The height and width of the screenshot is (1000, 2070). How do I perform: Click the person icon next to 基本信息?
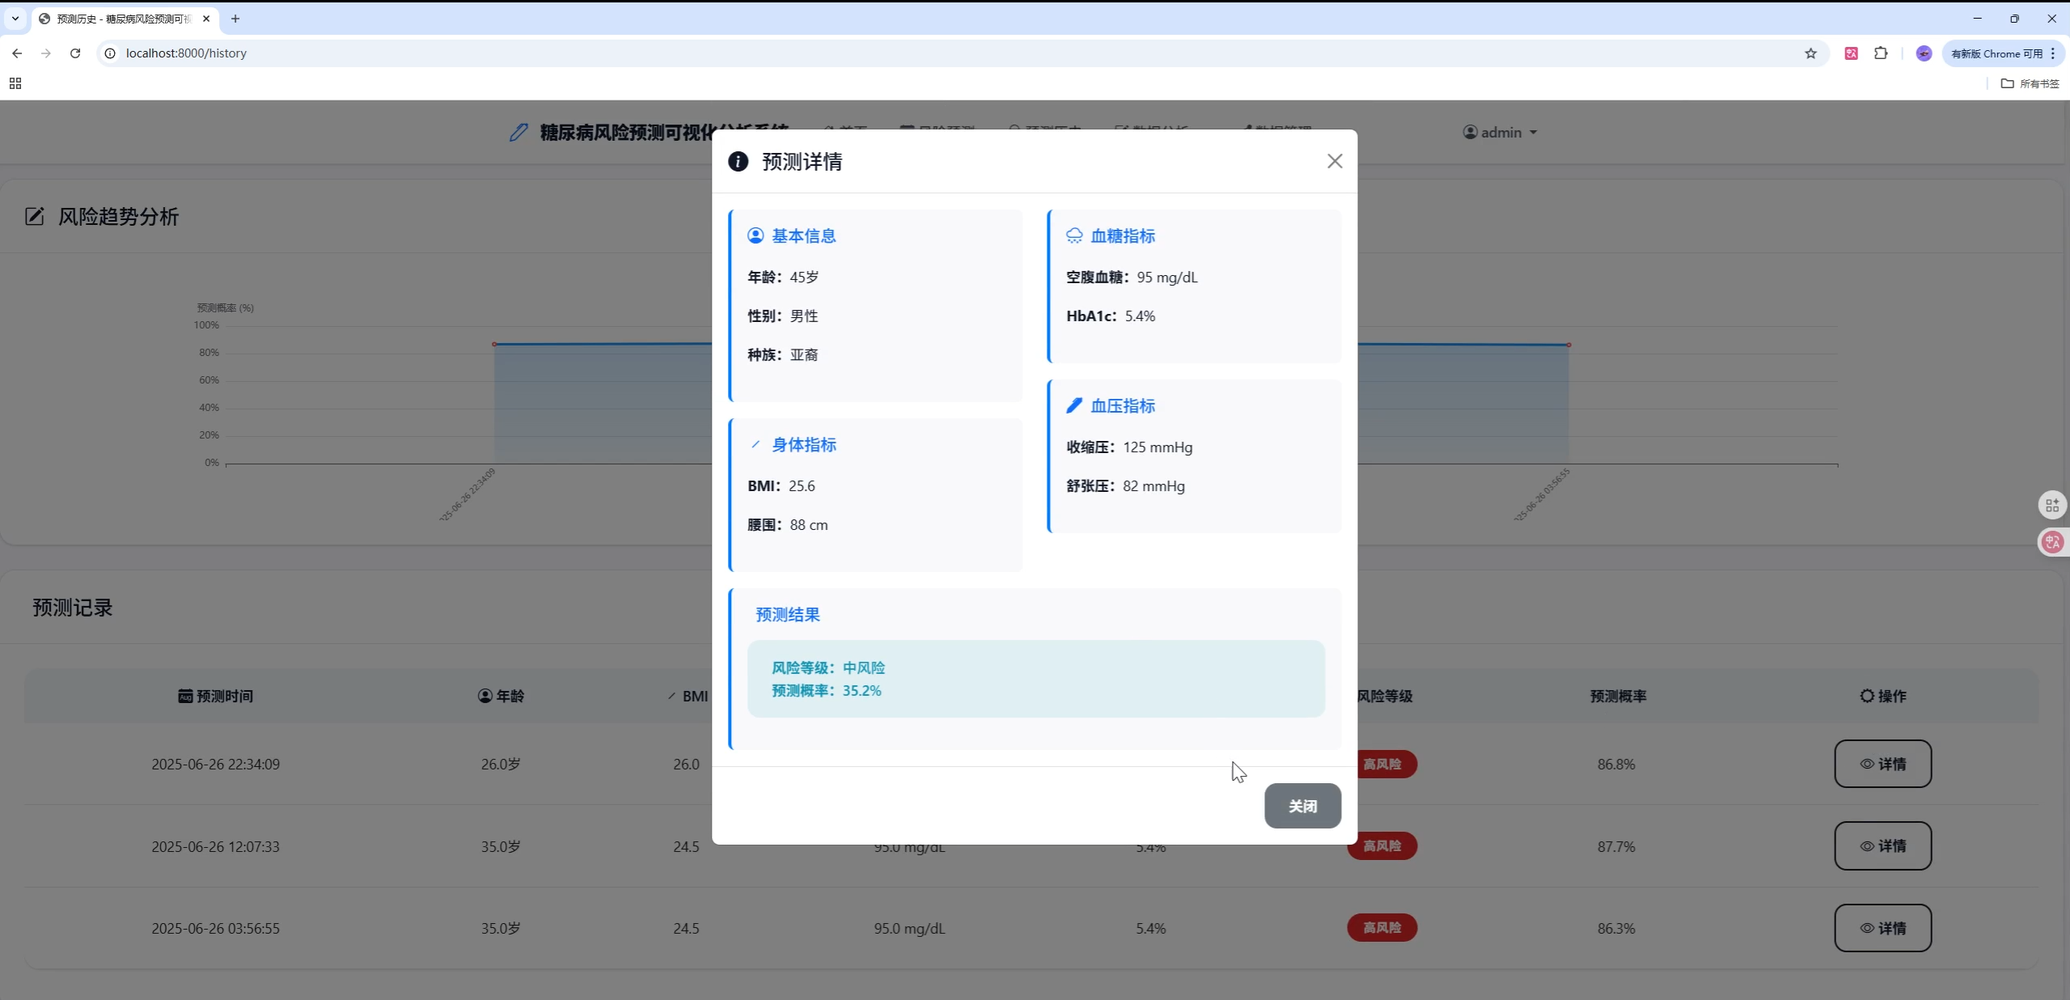pos(756,235)
